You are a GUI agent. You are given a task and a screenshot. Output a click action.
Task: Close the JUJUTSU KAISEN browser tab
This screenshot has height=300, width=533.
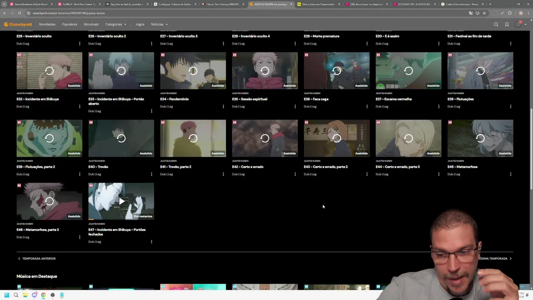click(291, 4)
